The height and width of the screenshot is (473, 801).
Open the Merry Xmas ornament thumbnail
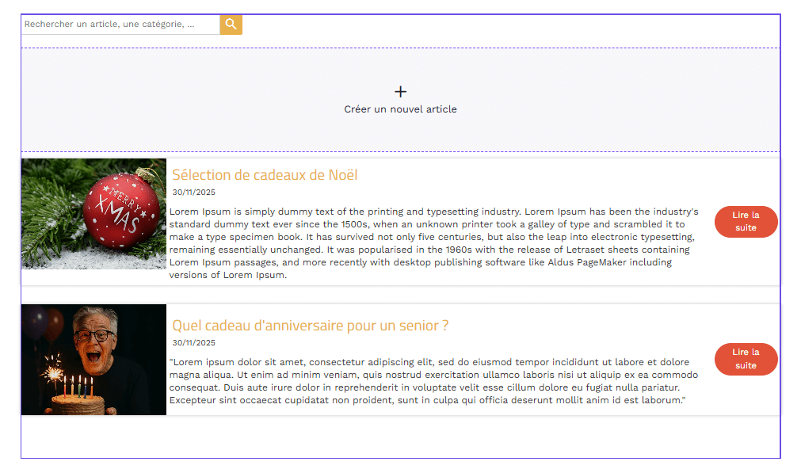pos(93,214)
